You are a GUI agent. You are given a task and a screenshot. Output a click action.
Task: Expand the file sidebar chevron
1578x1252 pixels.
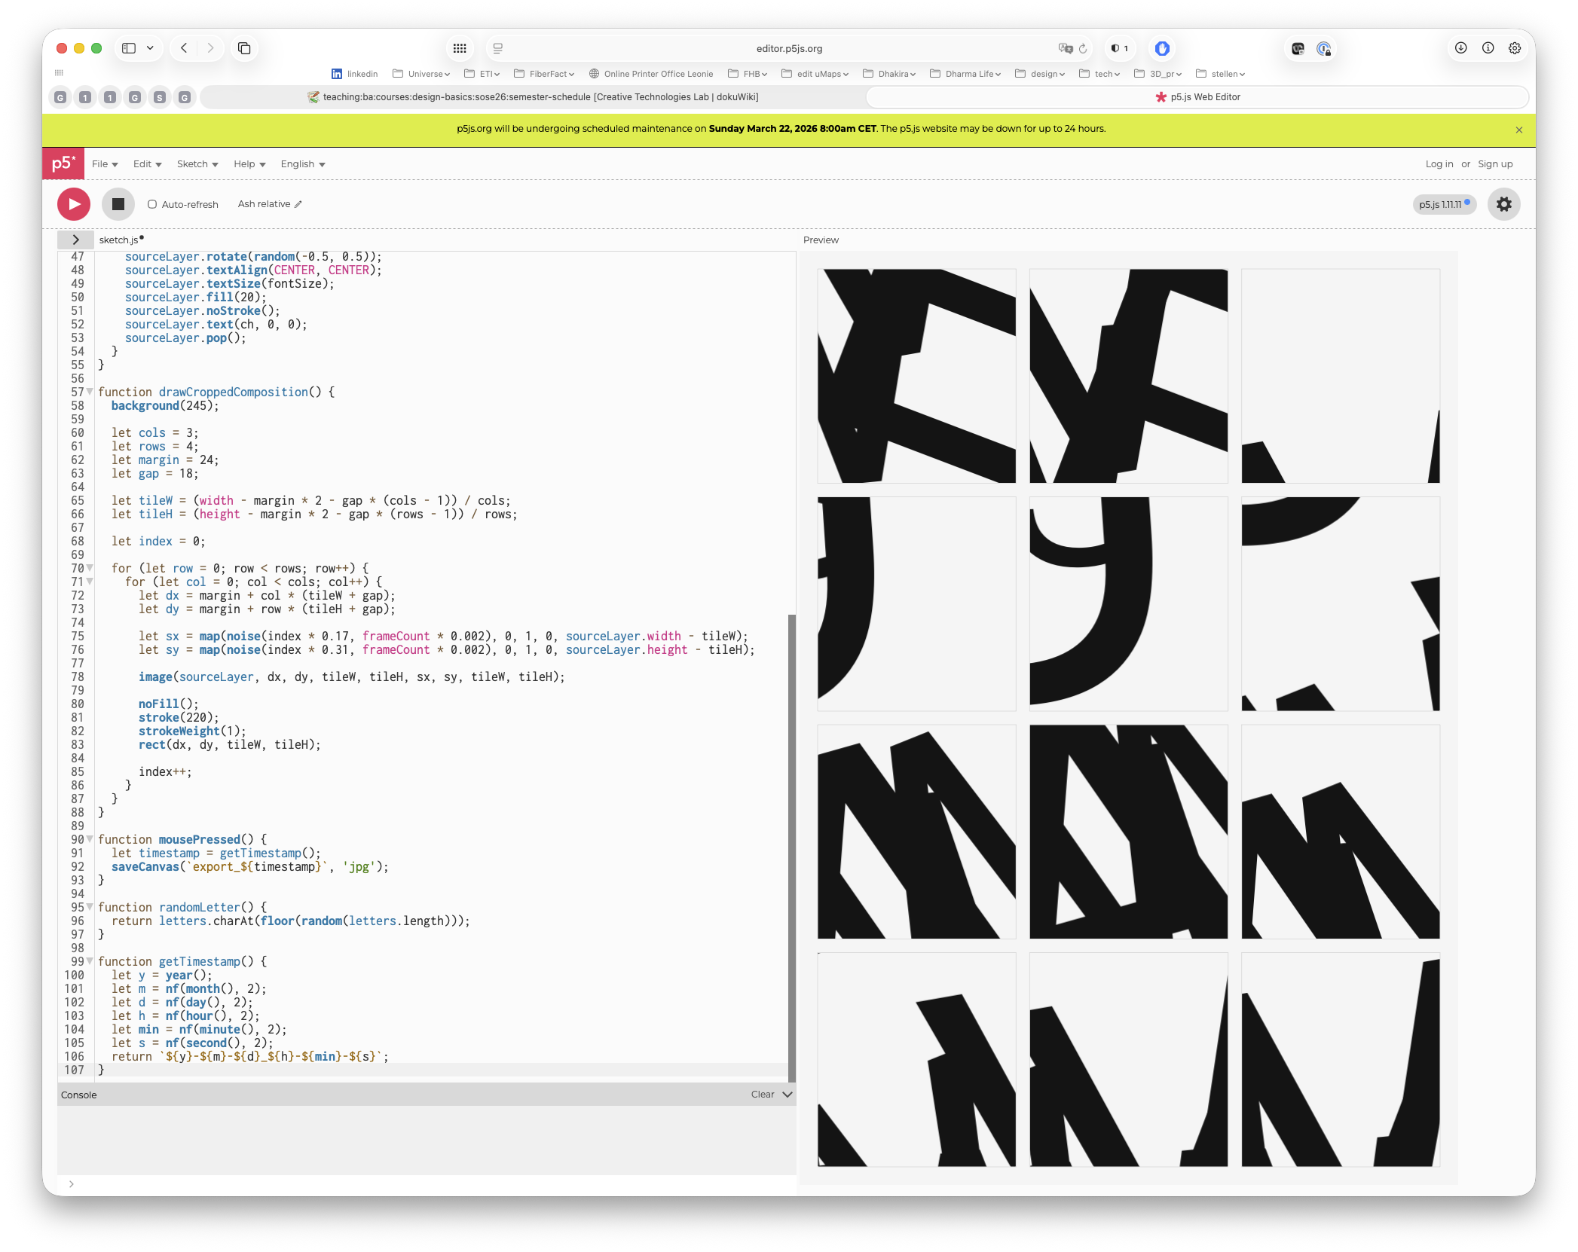pyautogui.click(x=75, y=240)
